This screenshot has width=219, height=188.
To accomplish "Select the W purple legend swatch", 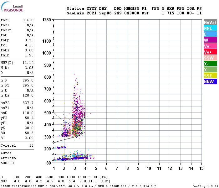I will (210, 40).
